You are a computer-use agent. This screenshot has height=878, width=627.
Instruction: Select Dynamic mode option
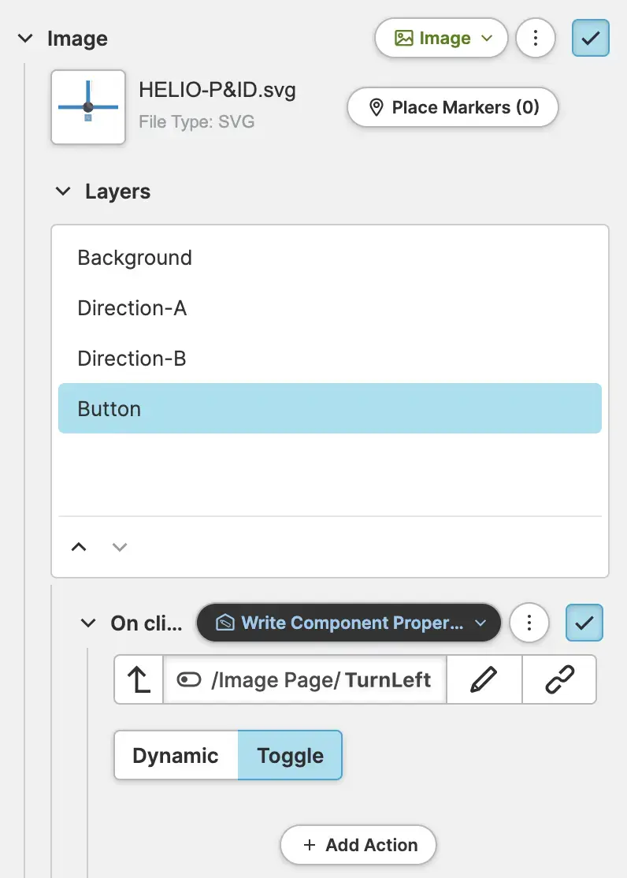tap(176, 756)
